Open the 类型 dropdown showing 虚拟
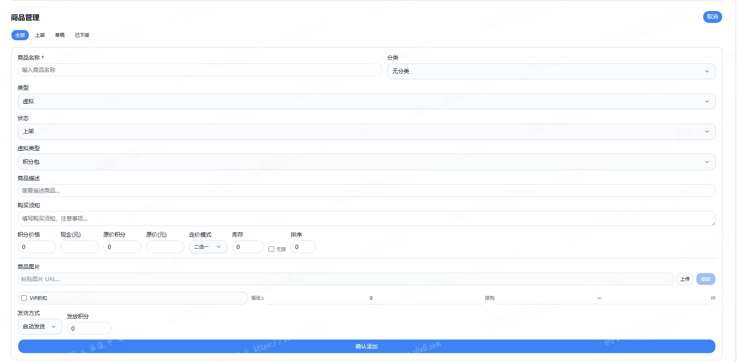 pyautogui.click(x=366, y=101)
